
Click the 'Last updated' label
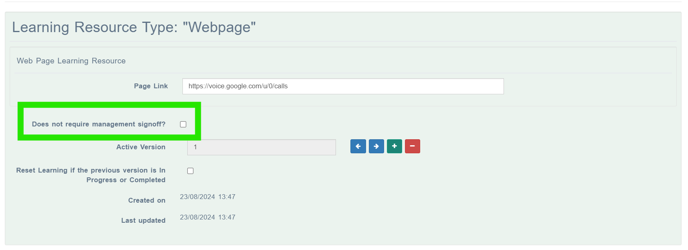(143, 220)
